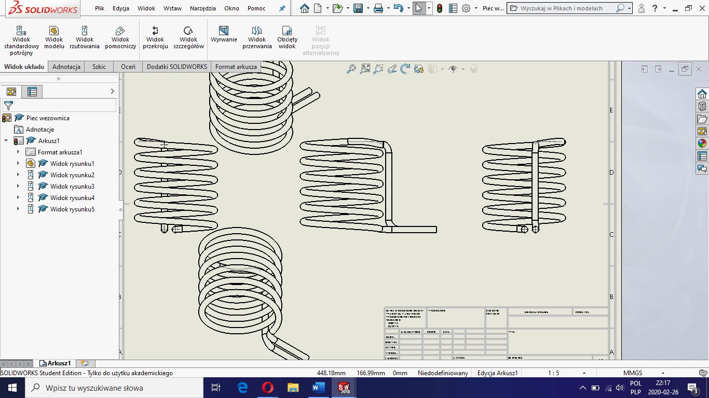Open the Dodatki SOLIDWORKS tab
The image size is (709, 398).
pyautogui.click(x=177, y=67)
